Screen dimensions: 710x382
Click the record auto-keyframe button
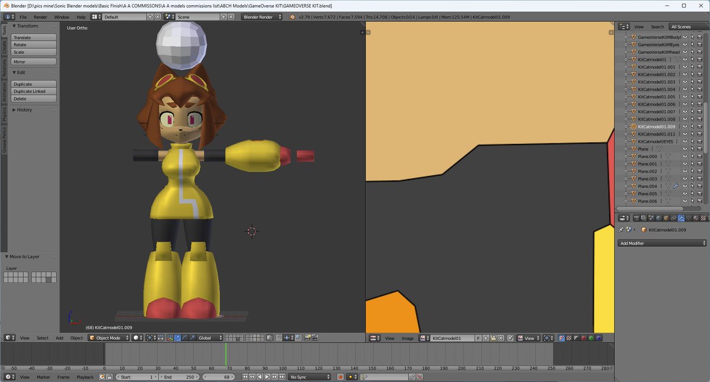340,377
